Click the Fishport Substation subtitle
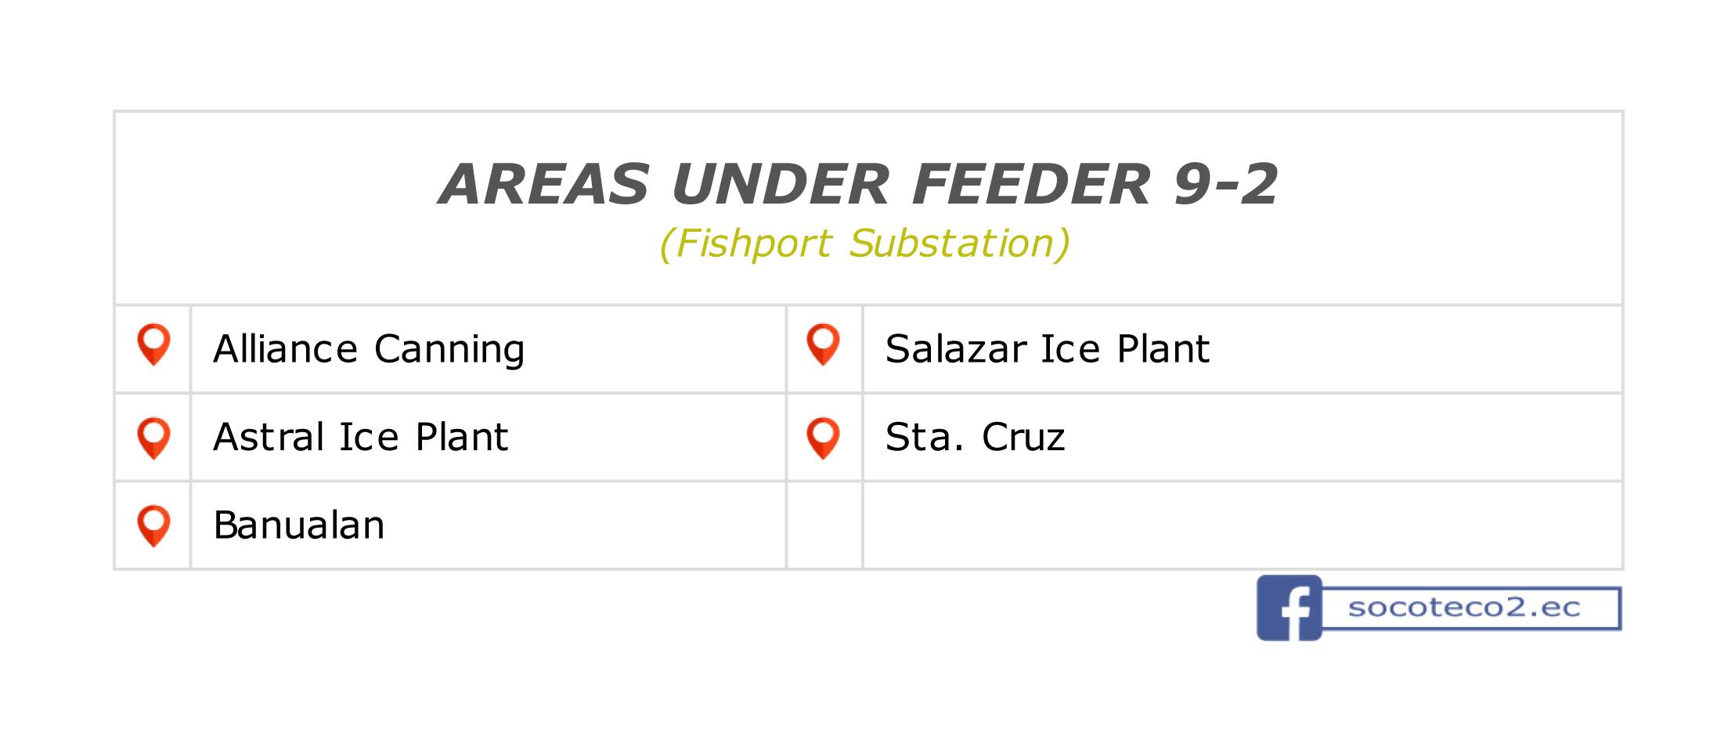1735x736 pixels. pos(864,244)
